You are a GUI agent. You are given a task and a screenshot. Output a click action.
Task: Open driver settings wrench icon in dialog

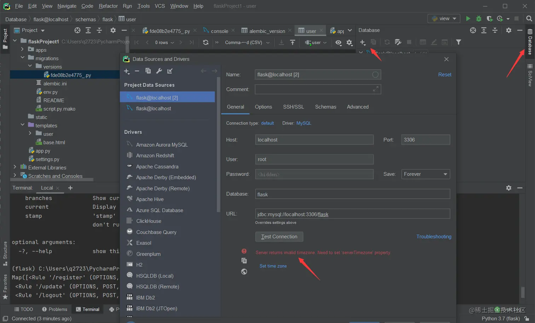click(159, 71)
